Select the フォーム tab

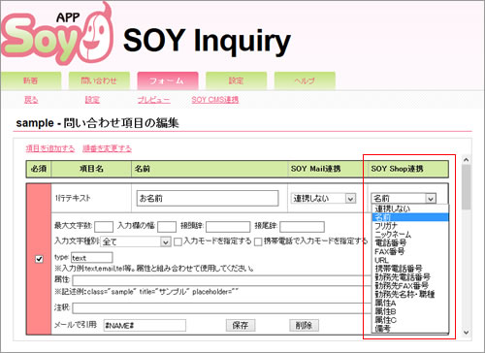[168, 80]
